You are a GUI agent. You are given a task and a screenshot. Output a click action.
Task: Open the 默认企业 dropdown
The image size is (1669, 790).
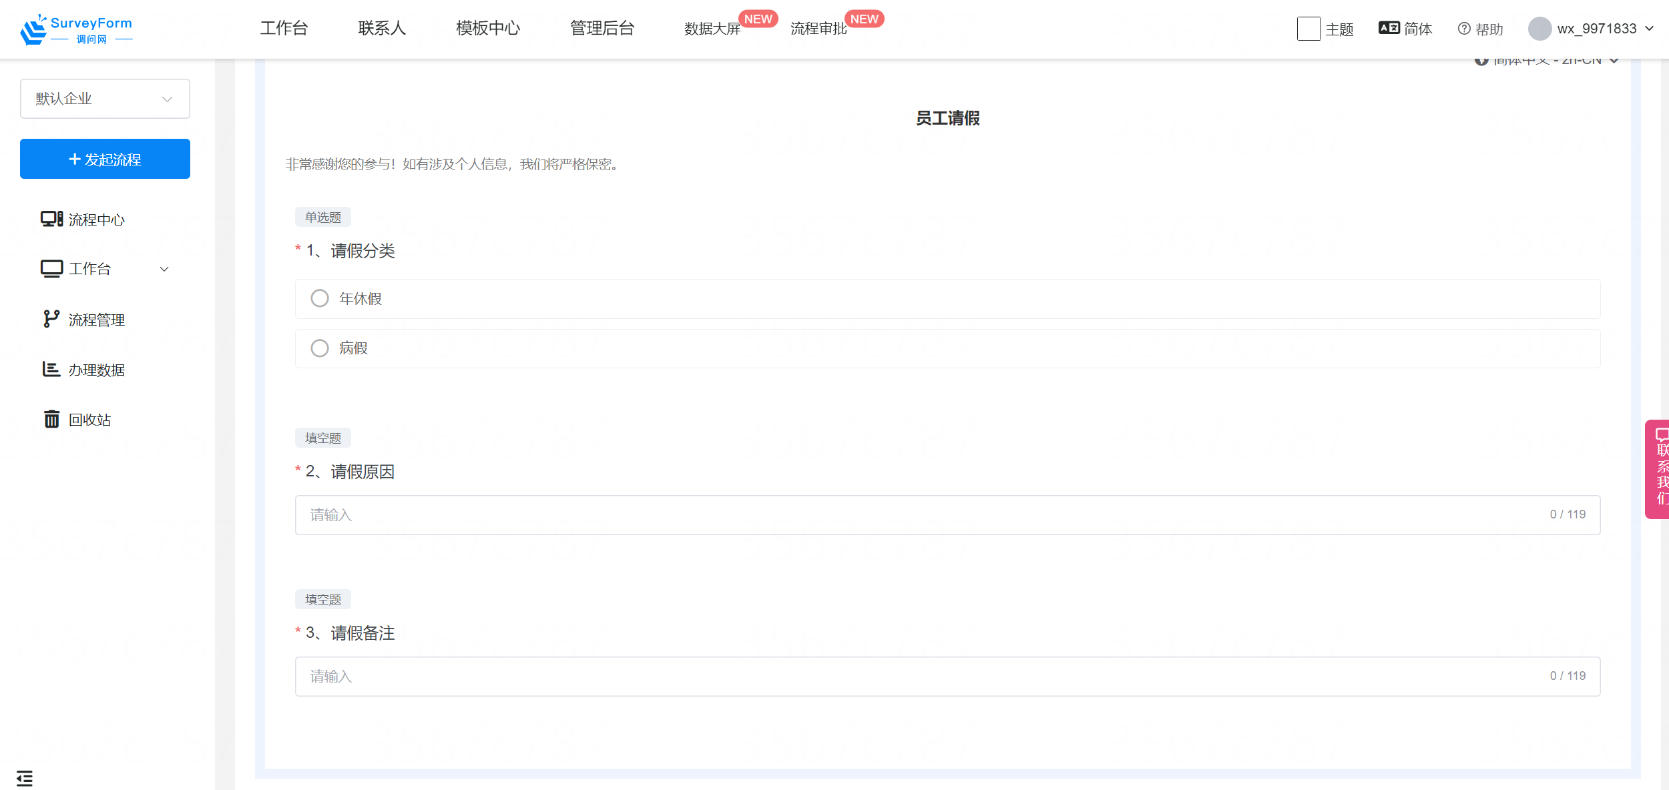coord(105,99)
